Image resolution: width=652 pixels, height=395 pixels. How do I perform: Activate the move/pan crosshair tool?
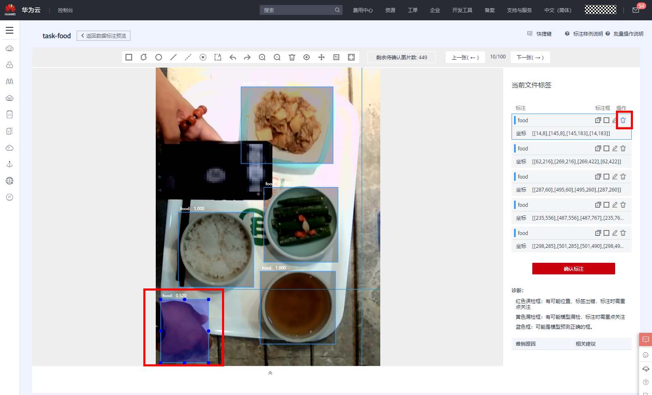coord(321,57)
